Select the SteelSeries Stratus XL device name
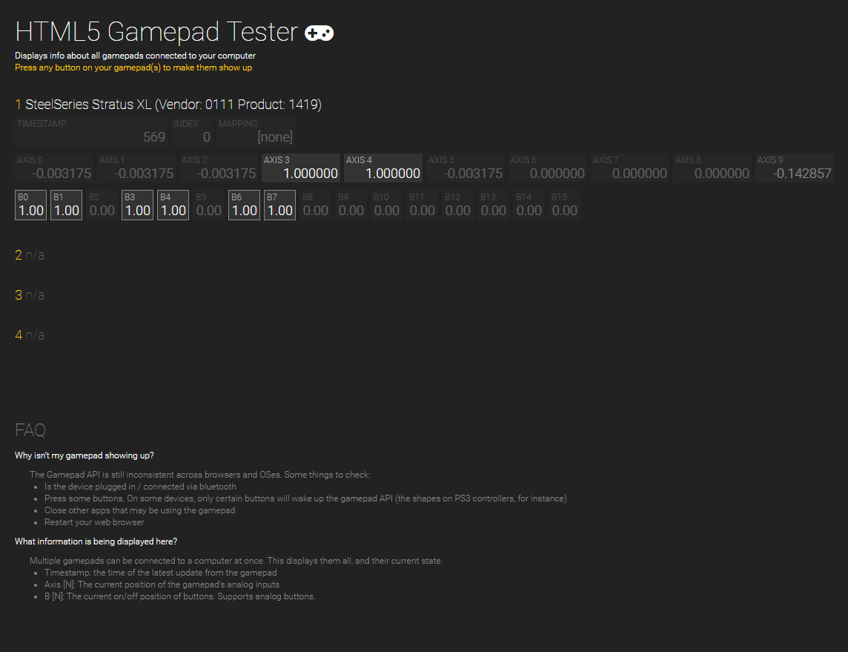The height and width of the screenshot is (652, 848). point(173,105)
